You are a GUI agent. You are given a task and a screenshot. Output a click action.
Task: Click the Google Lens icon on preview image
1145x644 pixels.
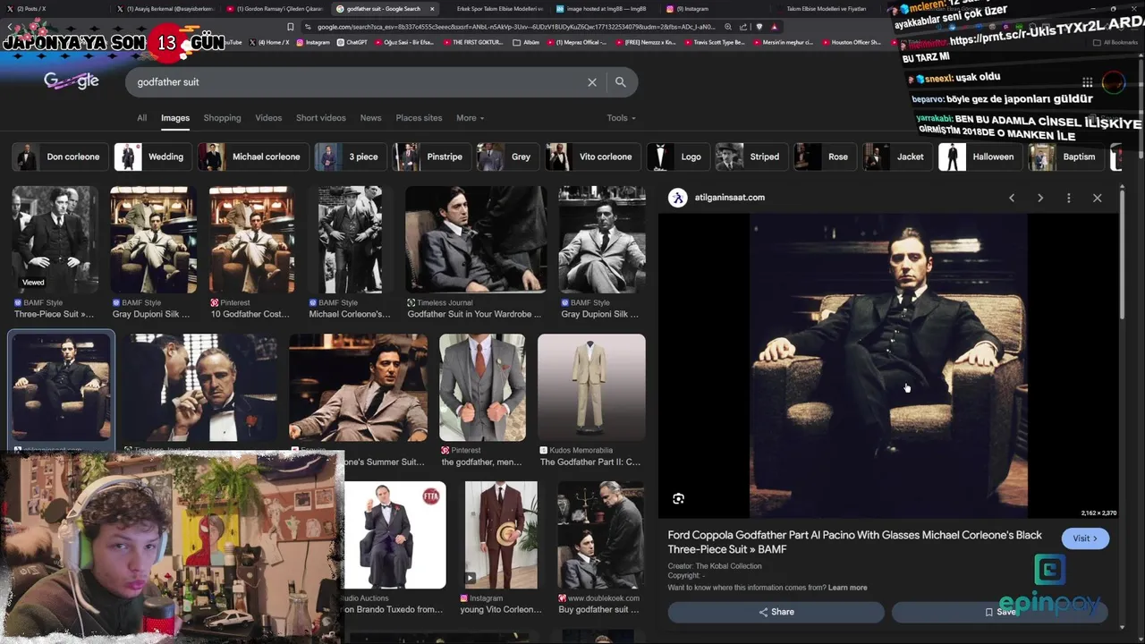[678, 498]
